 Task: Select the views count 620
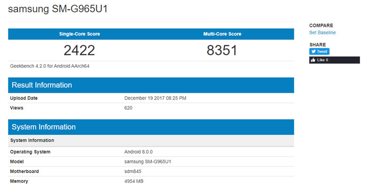click(x=128, y=108)
